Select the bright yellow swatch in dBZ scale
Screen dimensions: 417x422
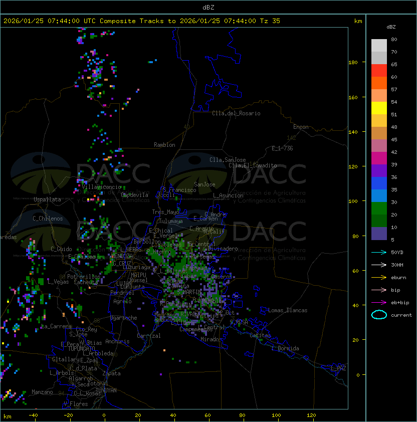point(379,108)
